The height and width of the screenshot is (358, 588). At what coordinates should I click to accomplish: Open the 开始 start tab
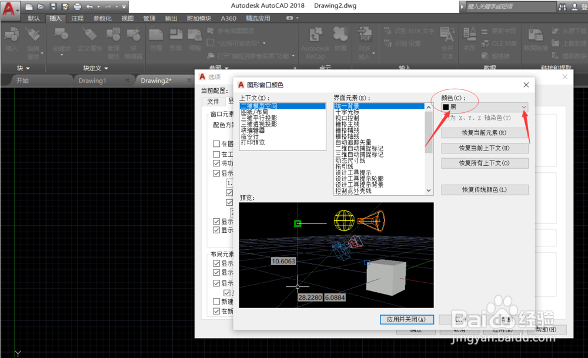point(22,81)
